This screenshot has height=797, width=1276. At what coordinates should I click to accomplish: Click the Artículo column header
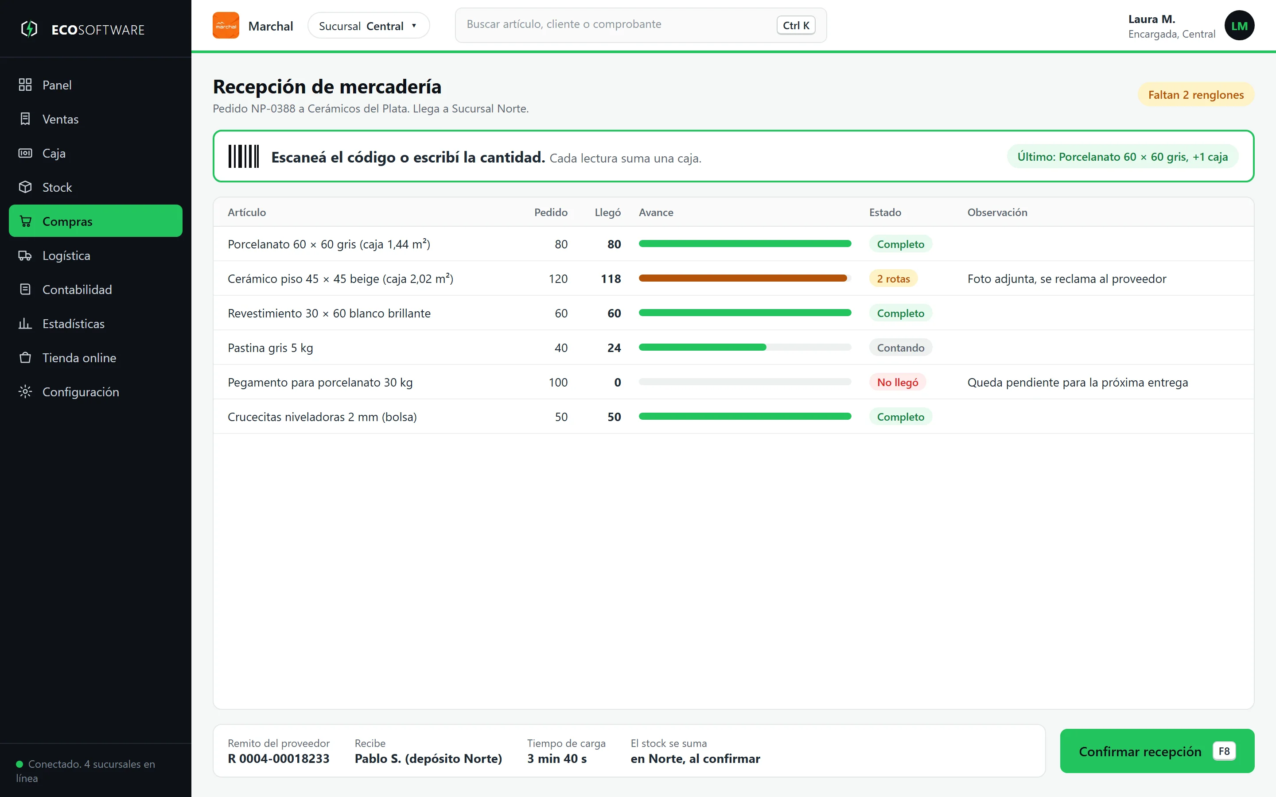(x=247, y=213)
